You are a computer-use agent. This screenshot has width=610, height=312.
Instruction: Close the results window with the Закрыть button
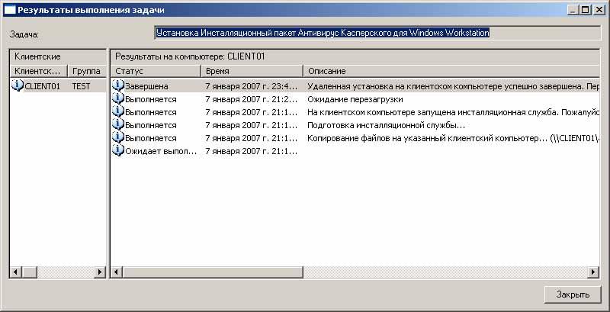(x=573, y=294)
